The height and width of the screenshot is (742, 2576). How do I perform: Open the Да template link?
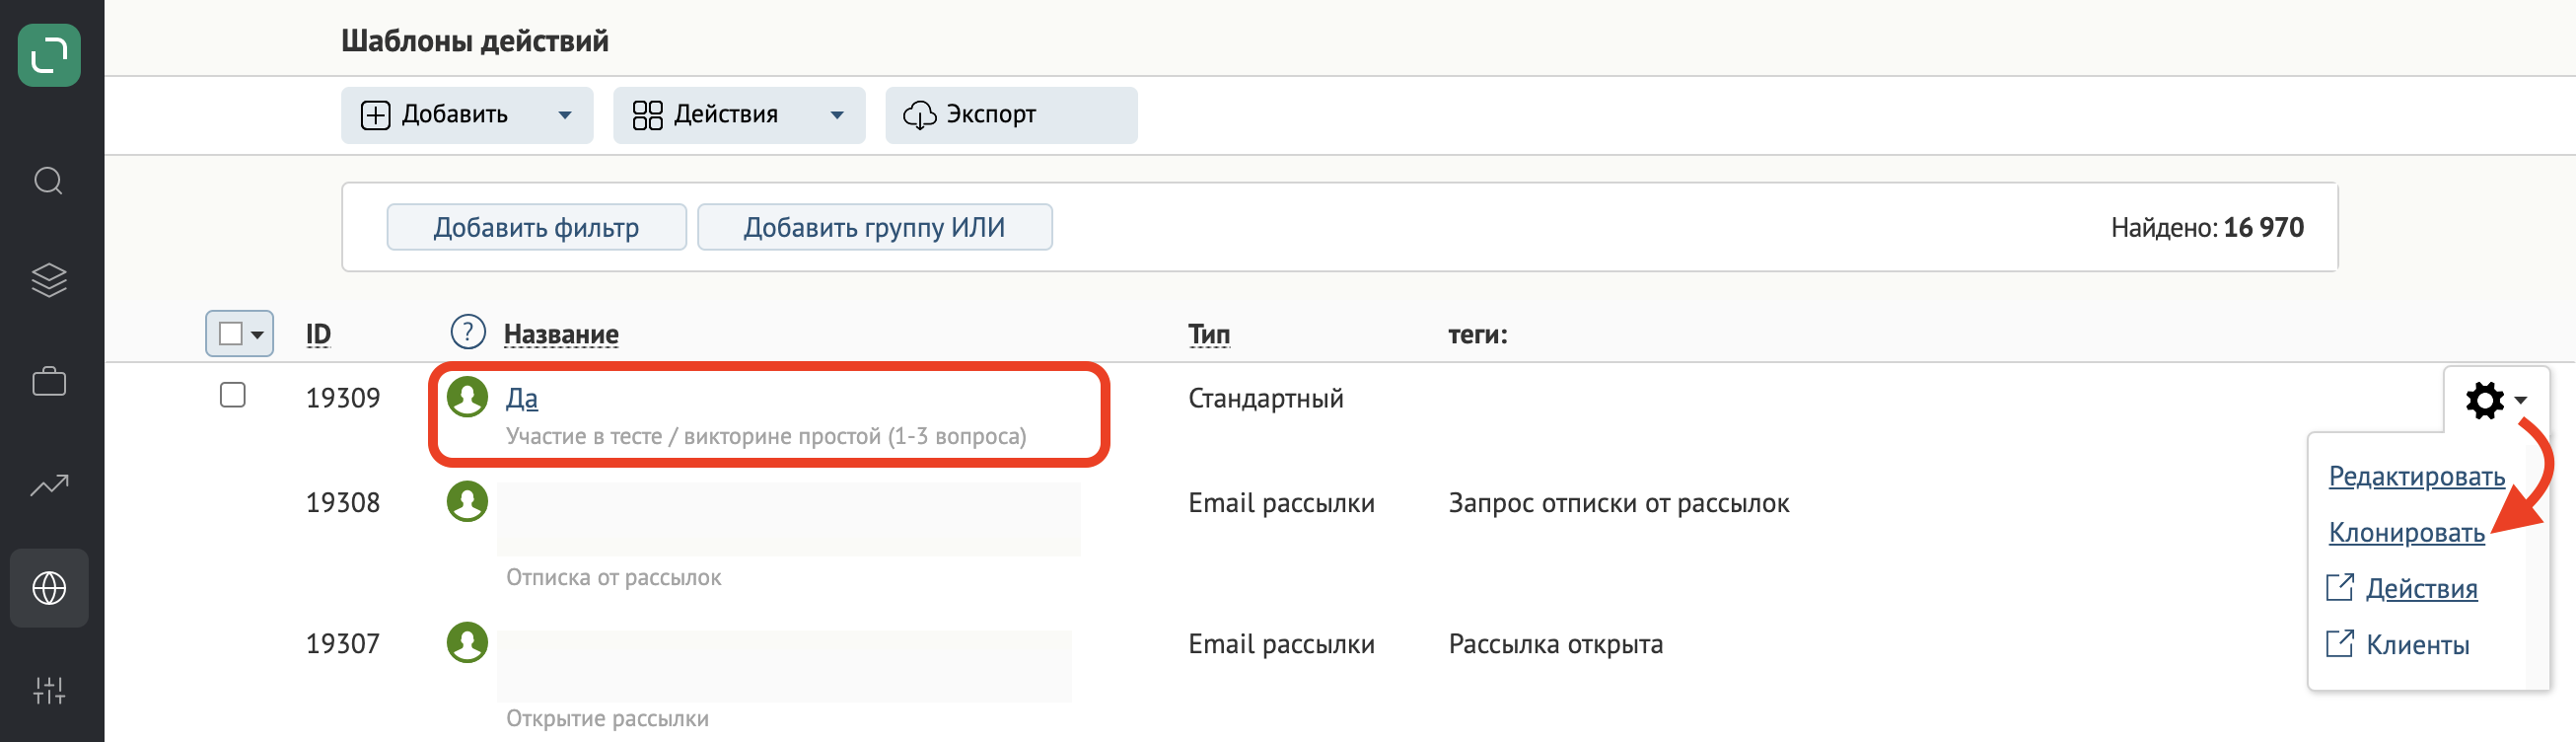(521, 398)
